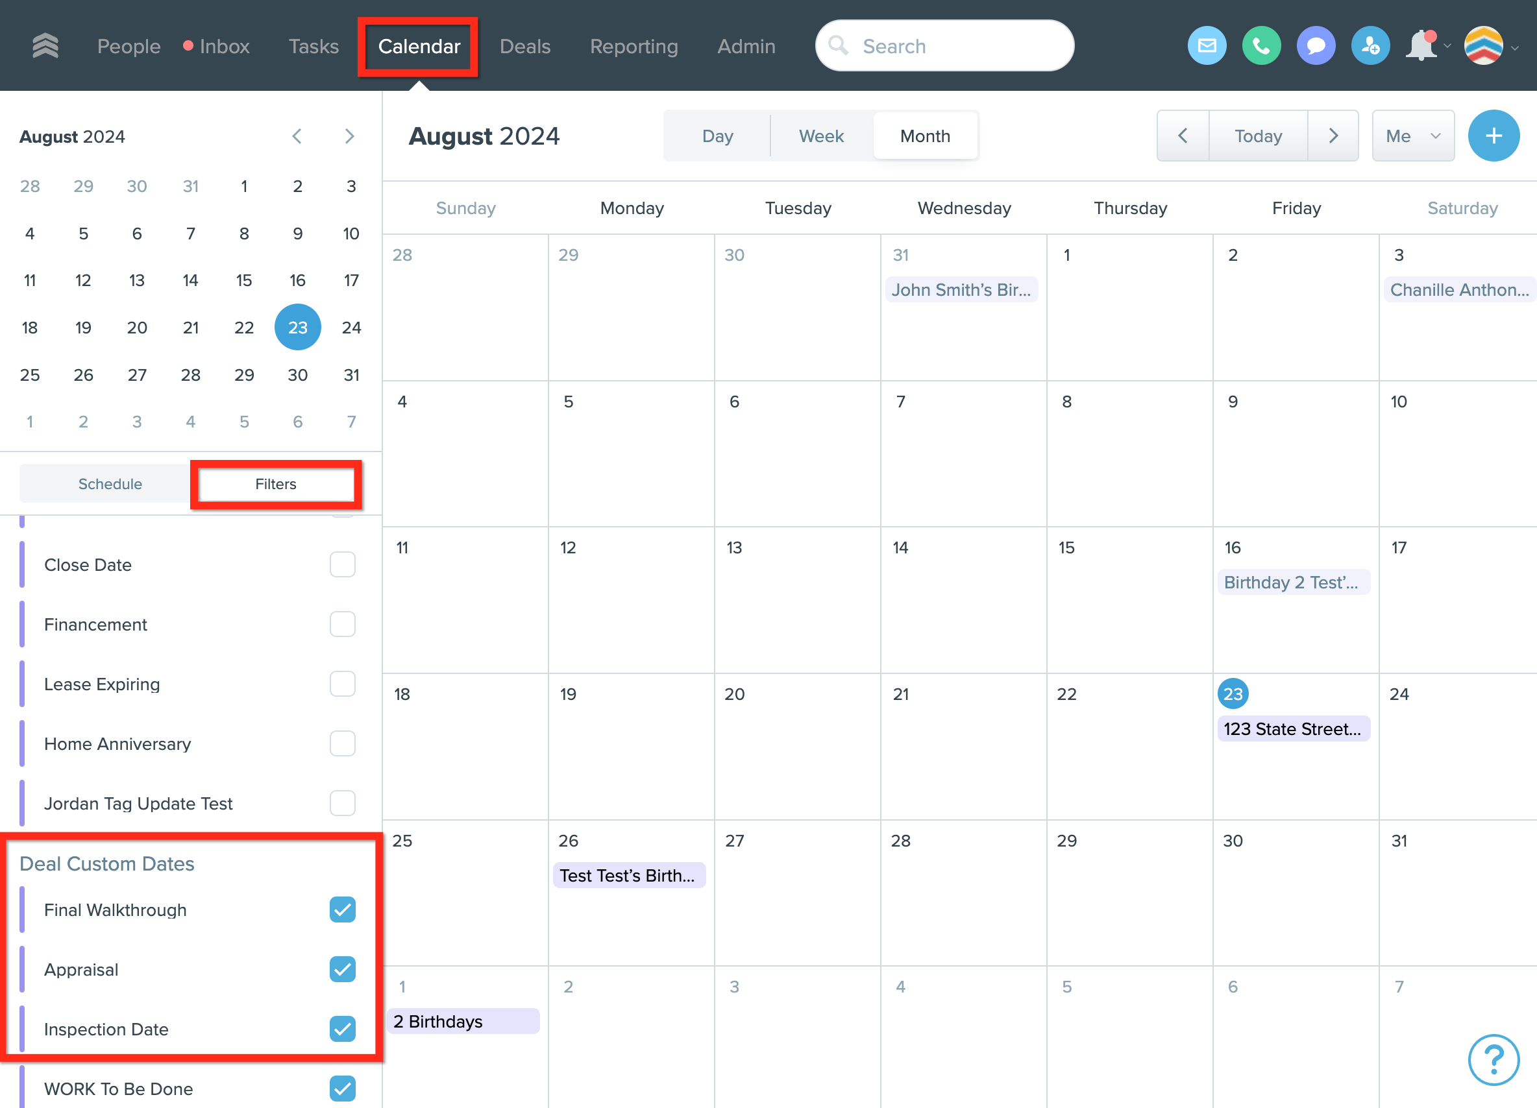
Task: Click the blue plus add event button
Action: 1494,136
